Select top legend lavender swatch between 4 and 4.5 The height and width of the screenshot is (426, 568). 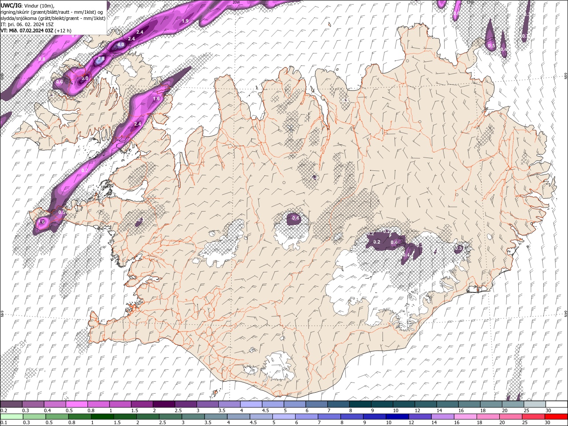tap(251, 404)
